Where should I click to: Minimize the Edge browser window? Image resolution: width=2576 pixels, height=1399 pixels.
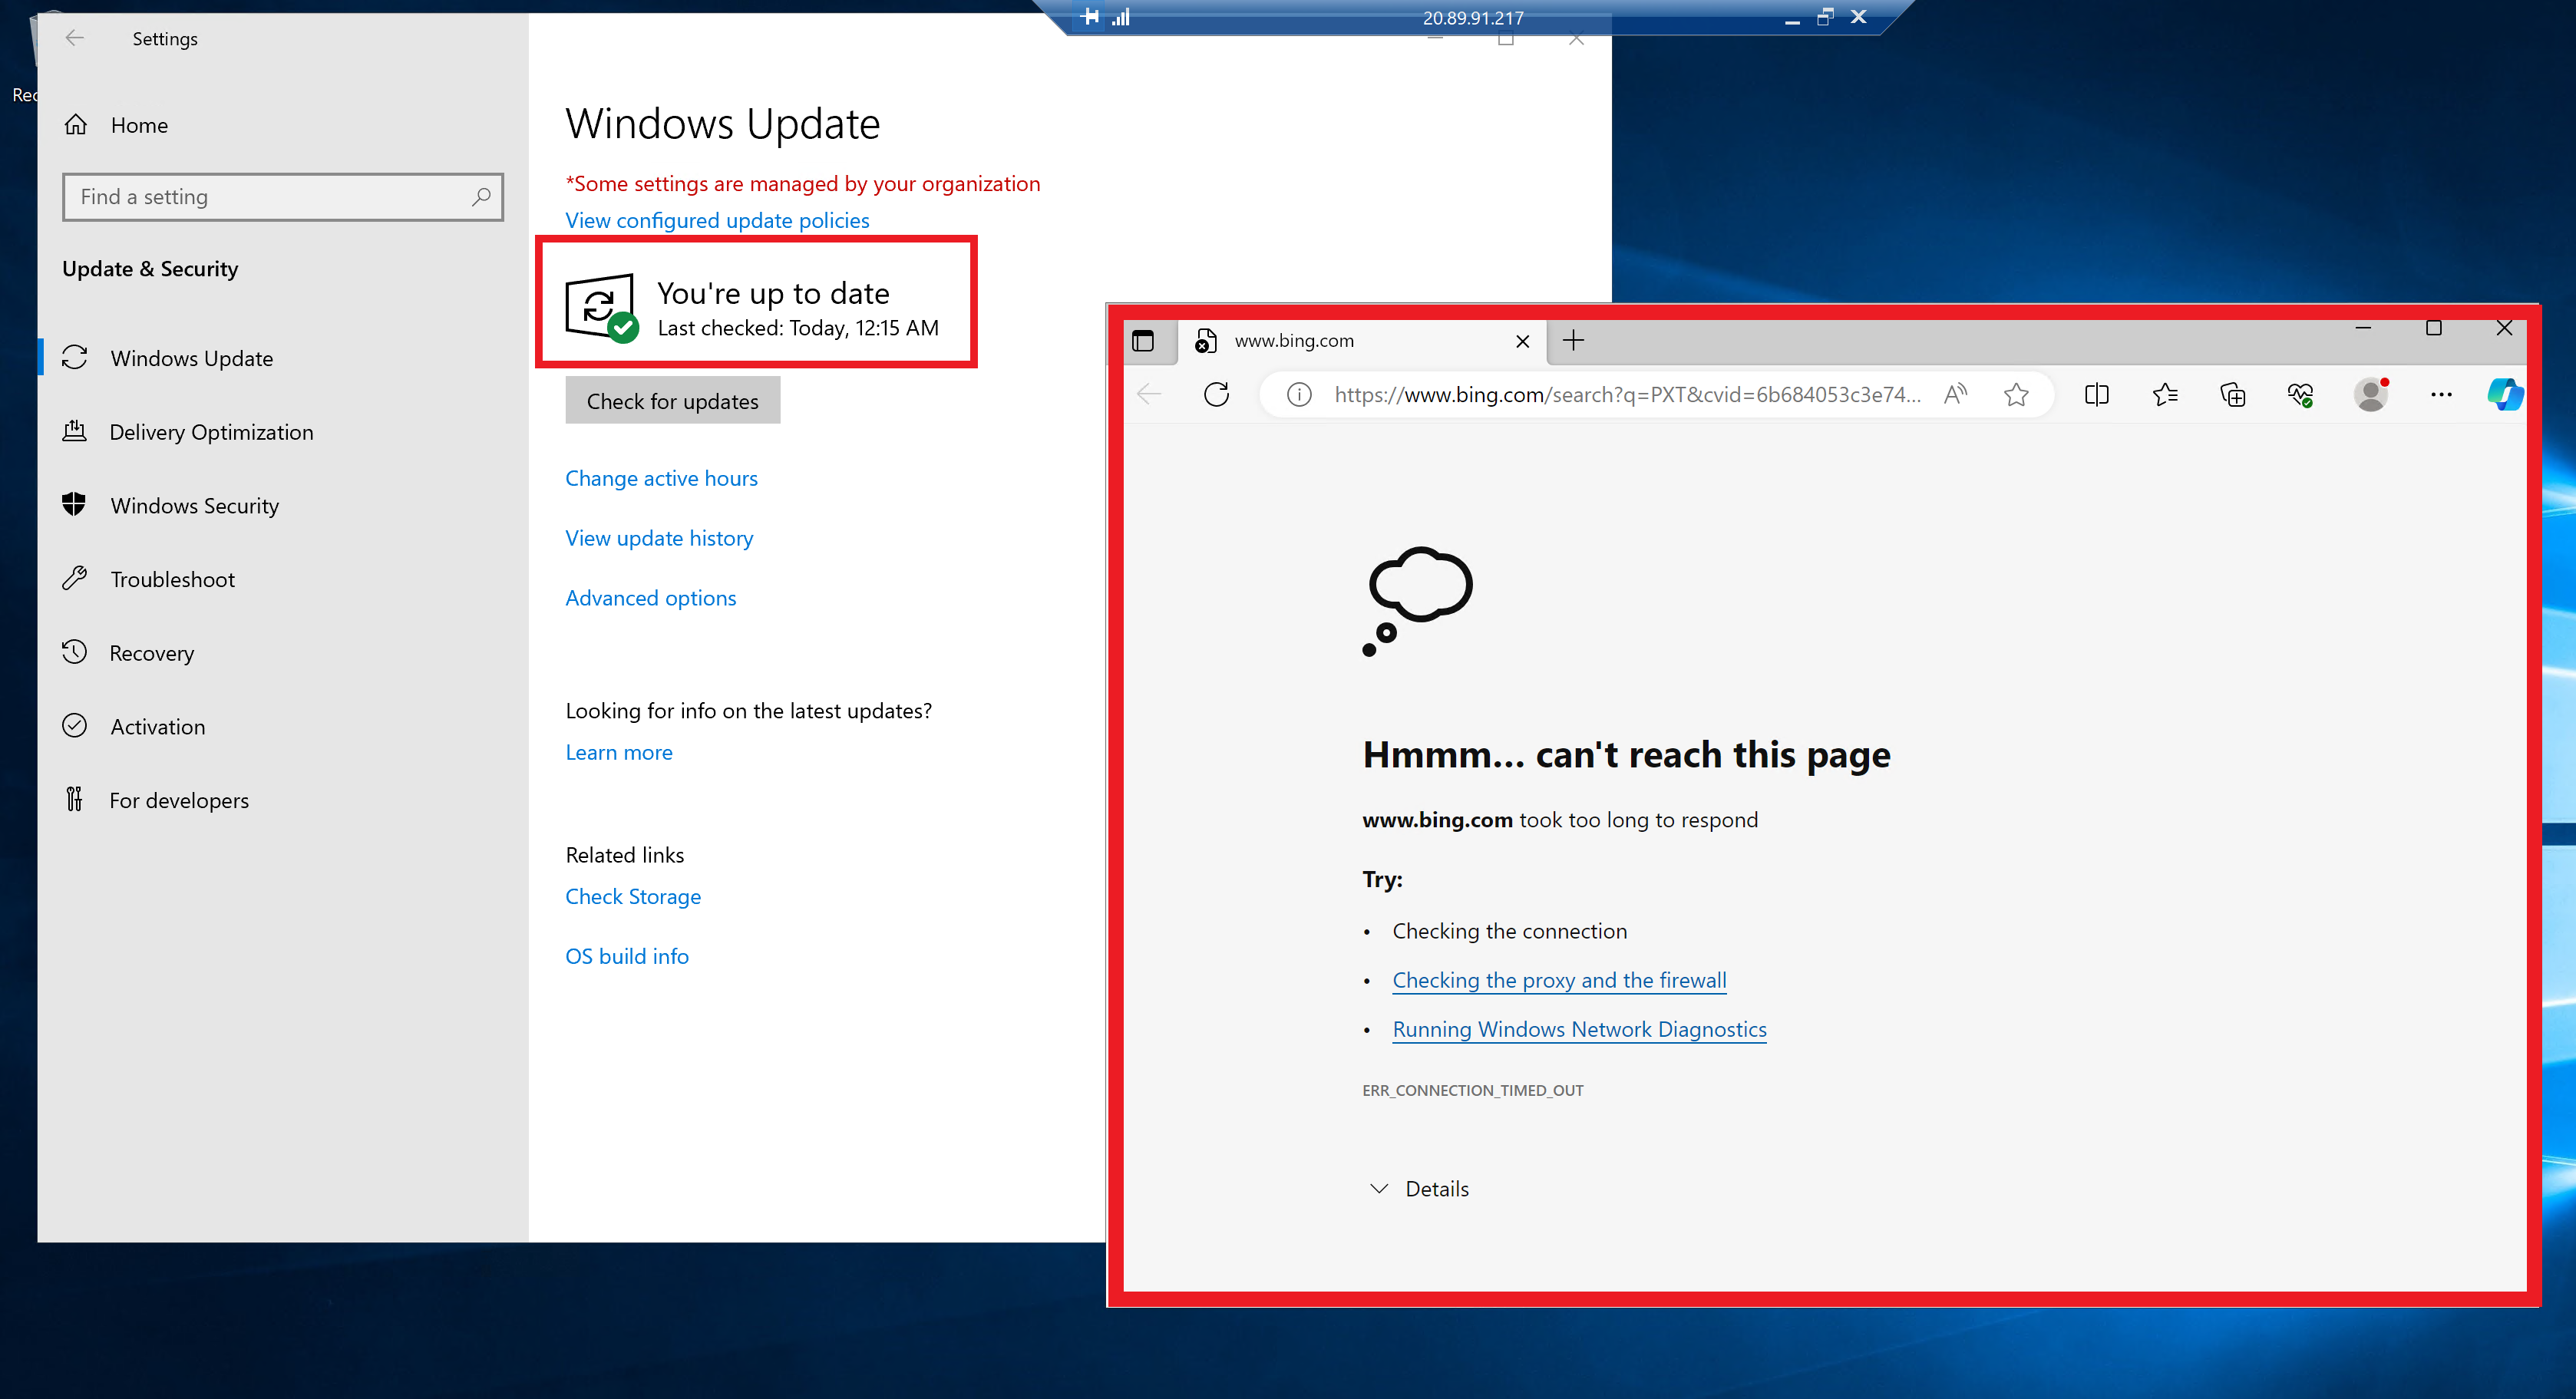2363,328
